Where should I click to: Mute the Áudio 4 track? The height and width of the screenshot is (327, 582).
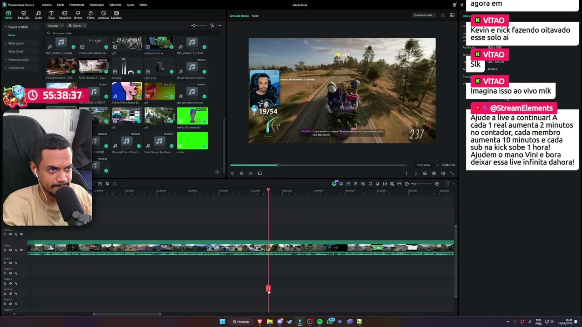tap(10, 293)
